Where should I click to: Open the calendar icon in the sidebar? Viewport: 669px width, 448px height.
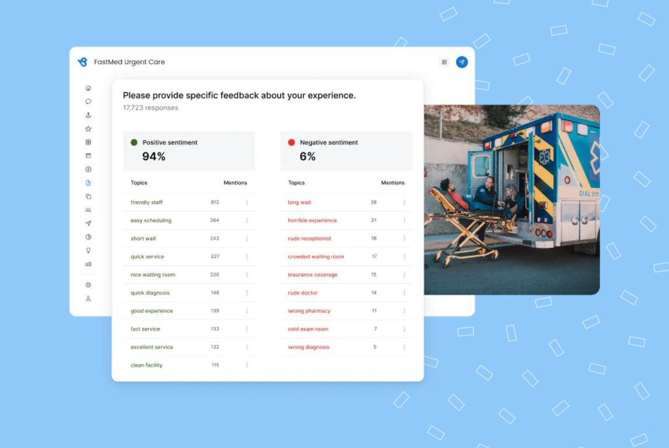tap(88, 153)
